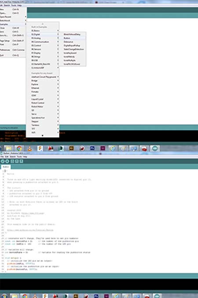Click the scroll-up arrow at Examples menu top
The image size is (198, 298).
click(42, 24)
